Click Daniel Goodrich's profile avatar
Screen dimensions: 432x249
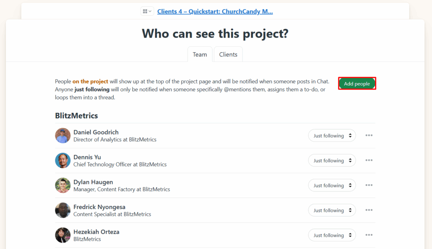63,136
